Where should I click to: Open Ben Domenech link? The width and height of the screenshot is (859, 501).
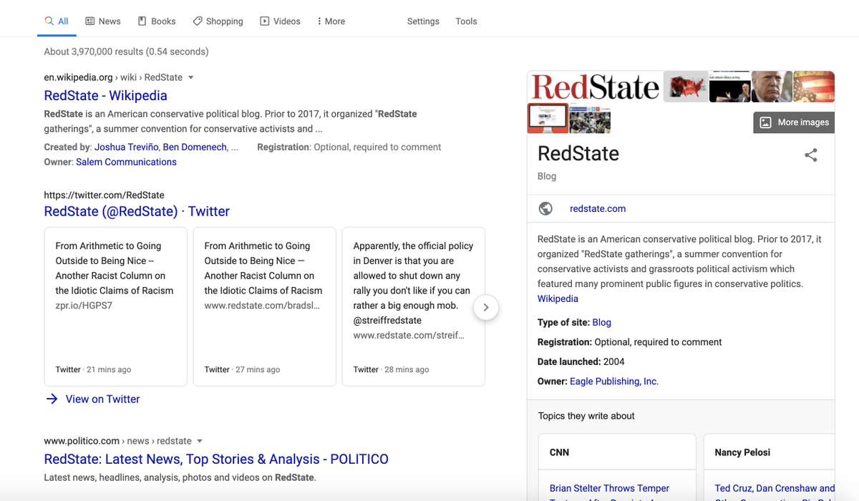click(x=195, y=147)
